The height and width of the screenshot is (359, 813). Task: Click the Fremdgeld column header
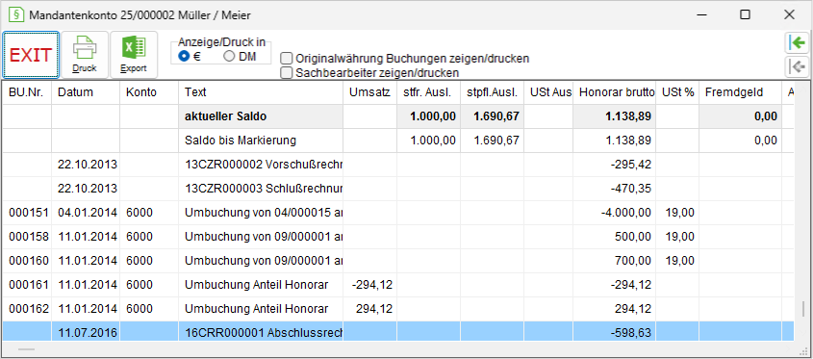coord(740,92)
